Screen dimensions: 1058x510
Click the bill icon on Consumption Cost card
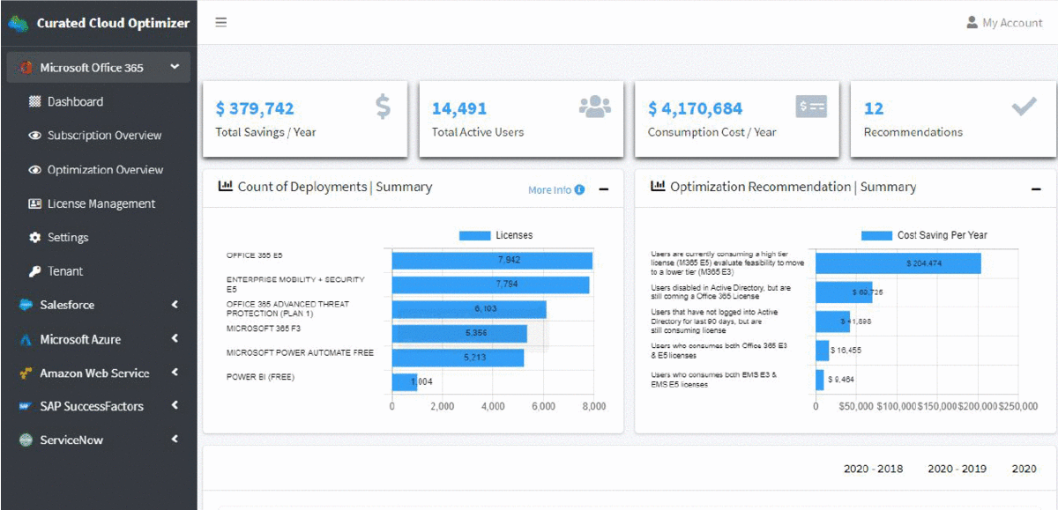click(x=811, y=107)
